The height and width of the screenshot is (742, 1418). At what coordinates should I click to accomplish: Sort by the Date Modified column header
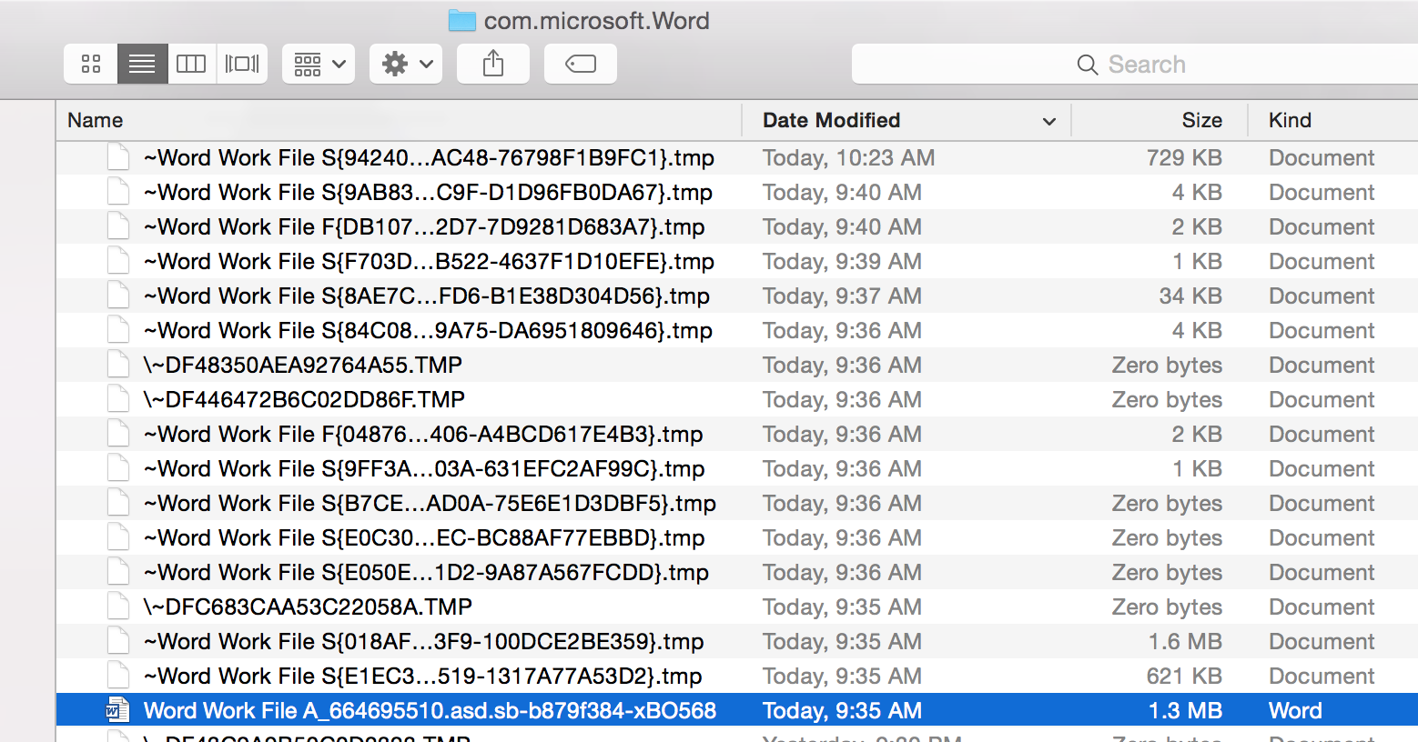[907, 120]
